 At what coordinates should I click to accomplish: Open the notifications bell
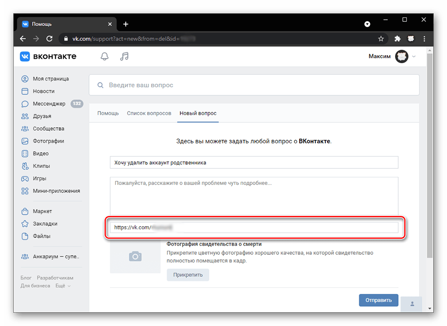tap(105, 56)
